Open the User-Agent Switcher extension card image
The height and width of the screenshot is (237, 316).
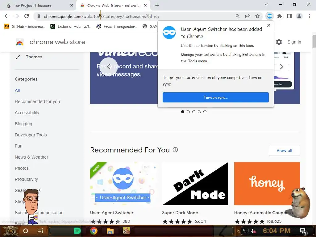[123, 184]
